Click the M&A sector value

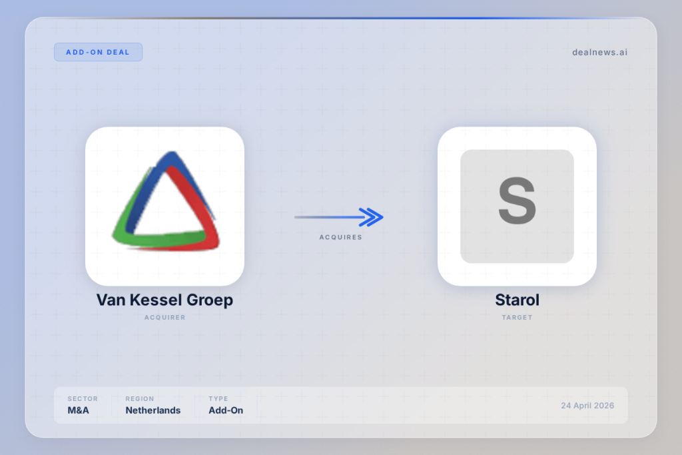pyautogui.click(x=78, y=410)
